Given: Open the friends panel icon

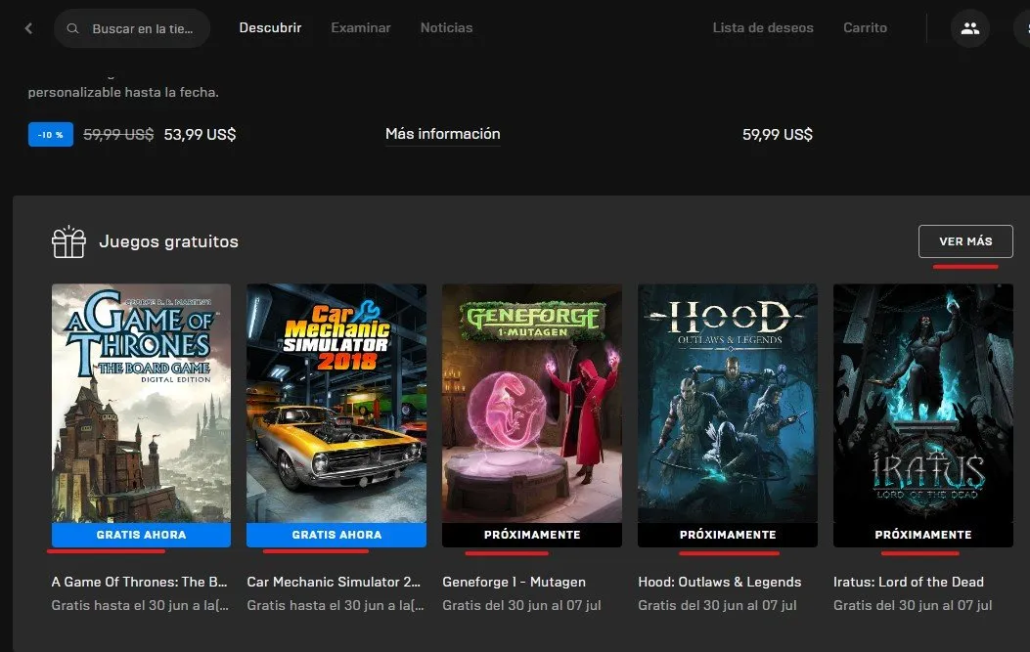Looking at the screenshot, I should 969,28.
